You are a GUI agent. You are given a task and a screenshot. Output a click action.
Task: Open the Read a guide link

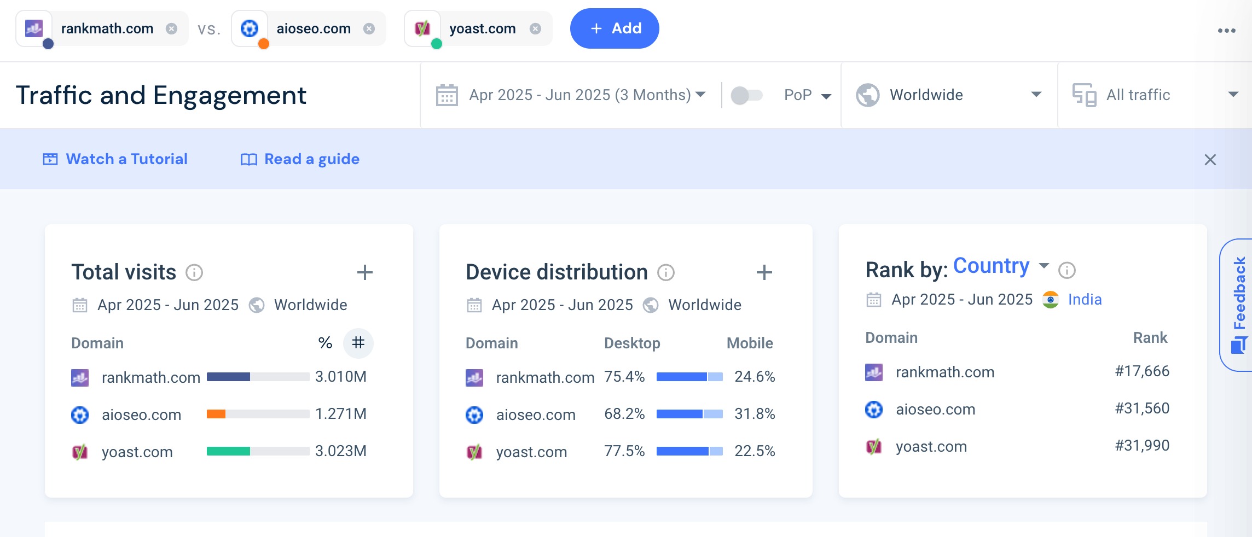click(300, 159)
